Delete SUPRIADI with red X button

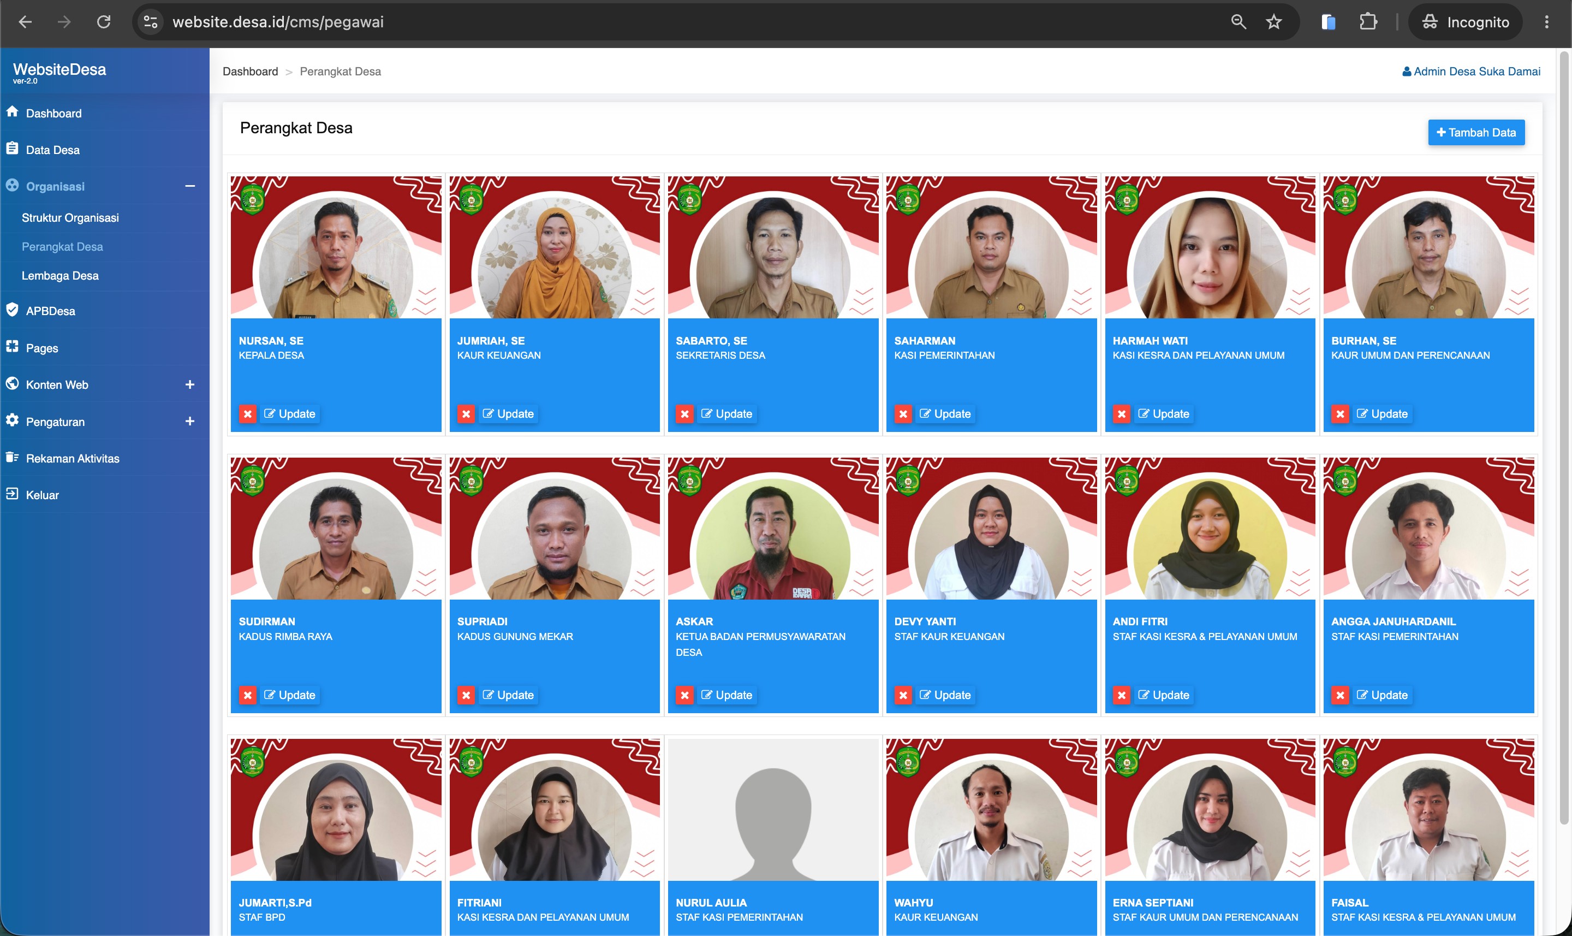tap(467, 695)
